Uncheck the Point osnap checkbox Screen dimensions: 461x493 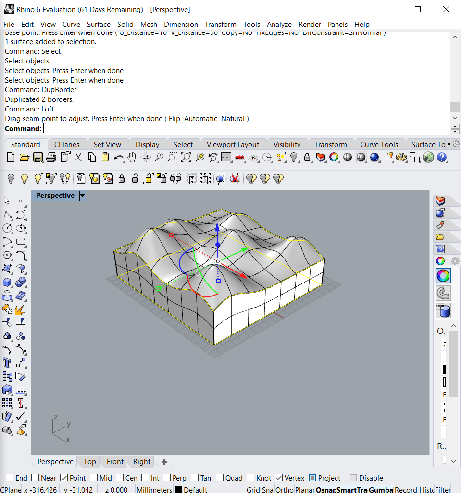64,478
